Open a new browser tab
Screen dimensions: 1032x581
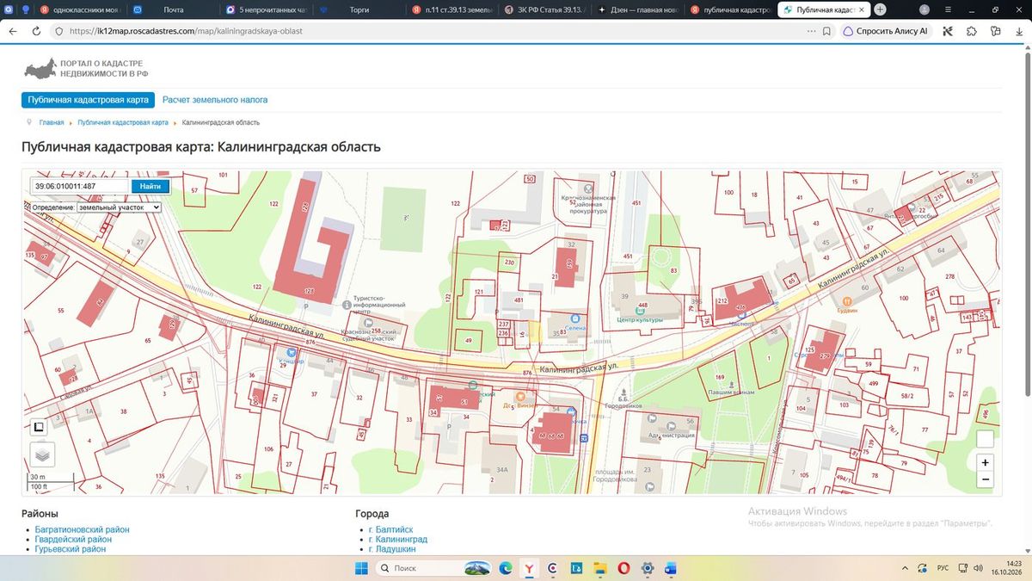coord(881,9)
